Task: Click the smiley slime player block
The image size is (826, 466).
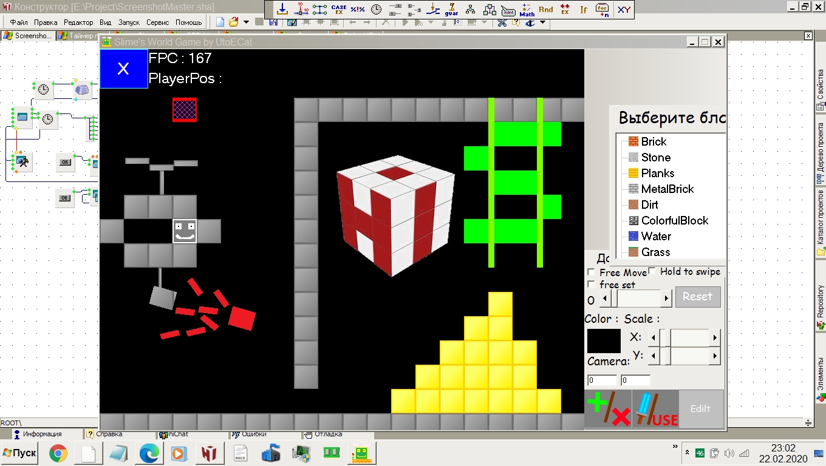Action: [185, 231]
